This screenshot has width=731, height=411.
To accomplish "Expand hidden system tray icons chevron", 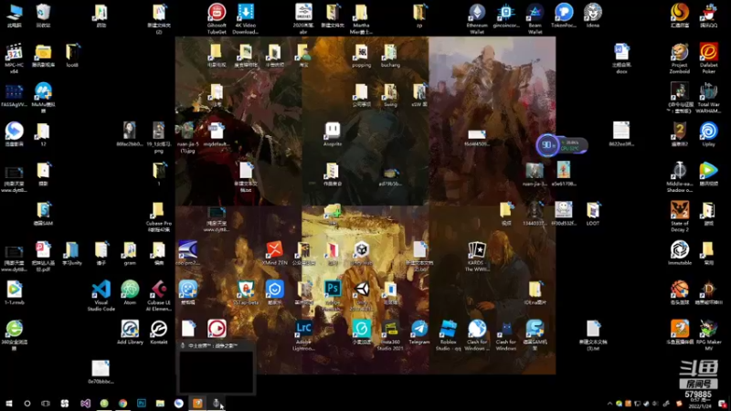I will pyautogui.click(x=609, y=404).
